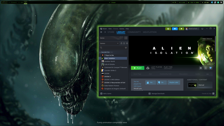Open the Discussions link
The height and width of the screenshot is (126, 224).
183,74
